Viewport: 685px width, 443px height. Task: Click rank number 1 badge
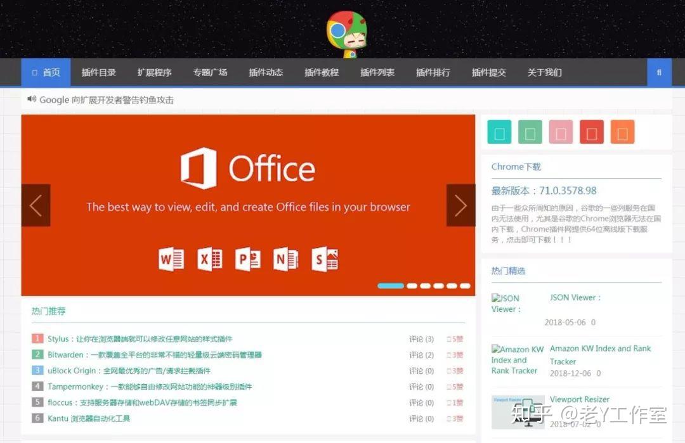click(37, 338)
